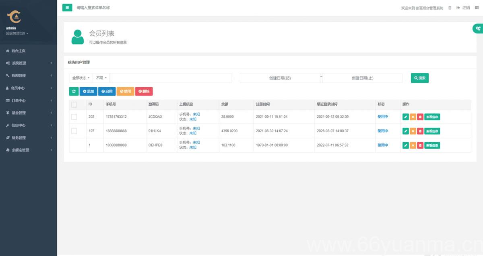This screenshot has height=256, width=483.
Task: Click 查看信息 for ID 202
Action: [x=432, y=117]
